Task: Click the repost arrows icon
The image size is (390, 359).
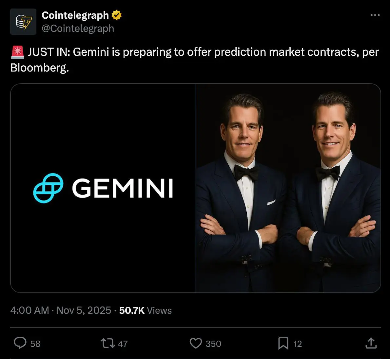Action: tap(107, 343)
